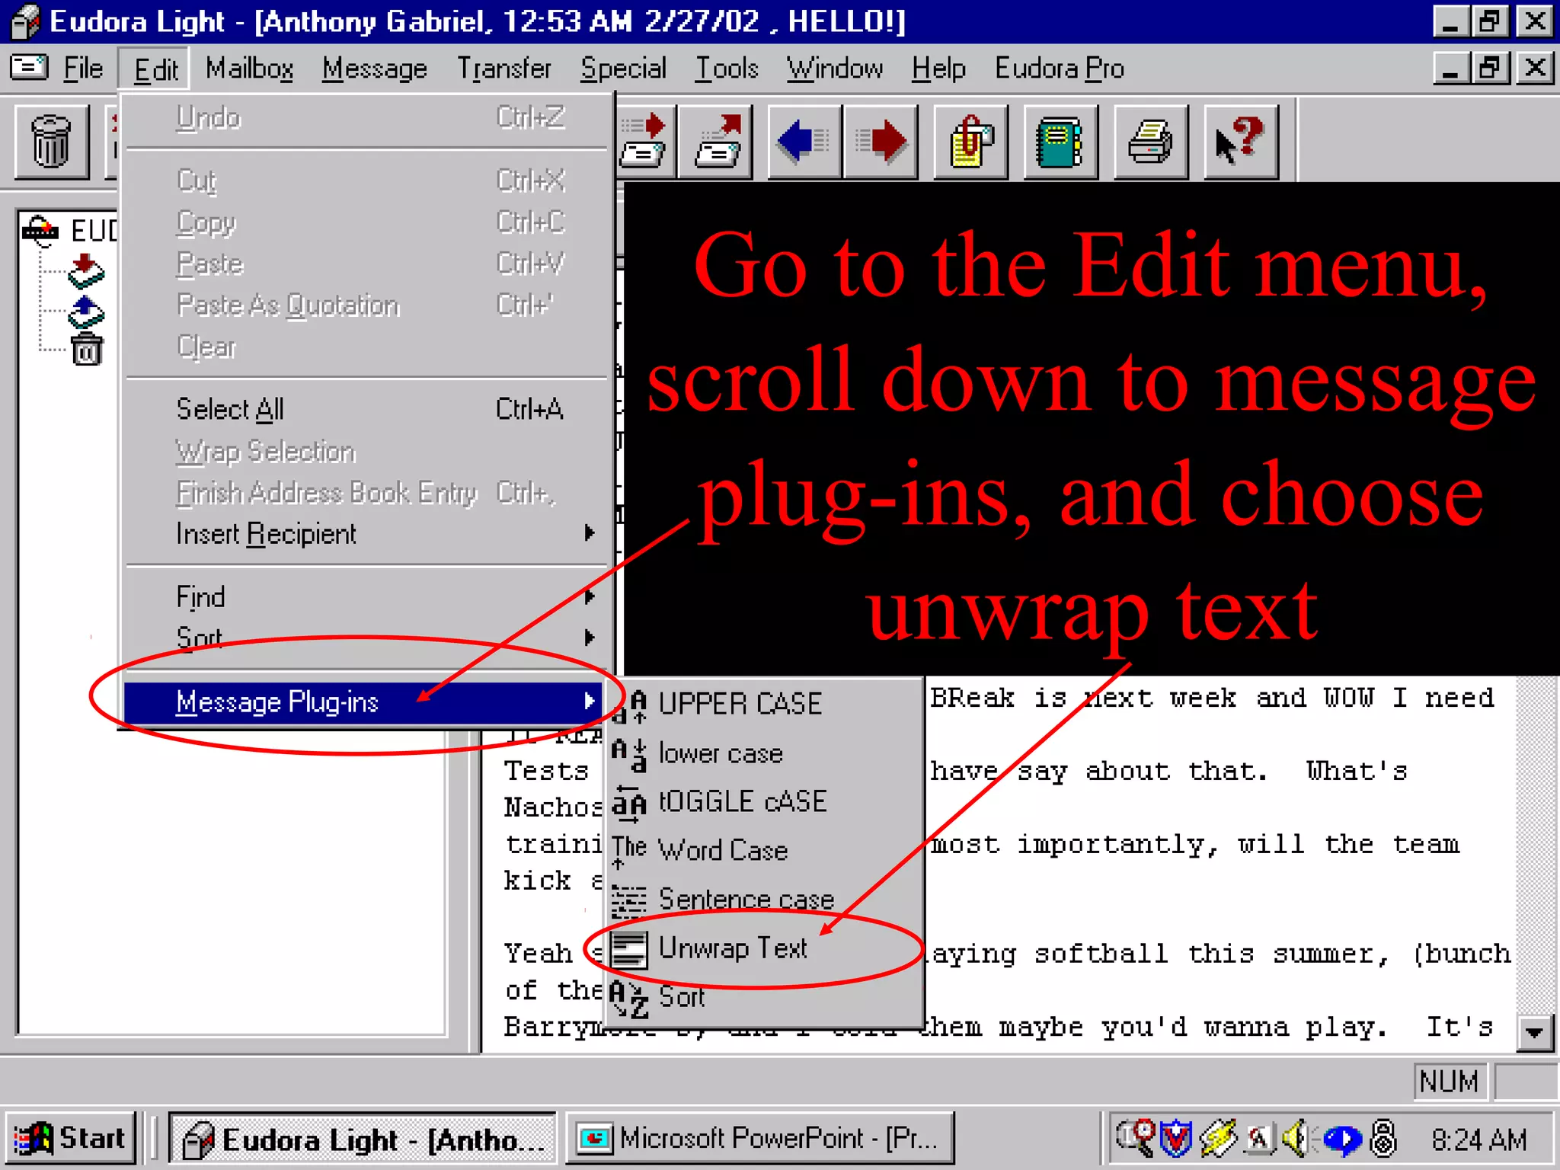Open the File menu
1560x1170 pixels.
click(x=82, y=69)
